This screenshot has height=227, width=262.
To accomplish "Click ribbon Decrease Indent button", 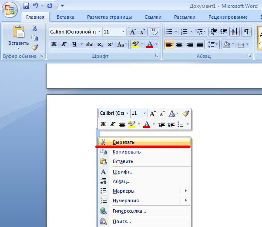I will click(214, 32).
